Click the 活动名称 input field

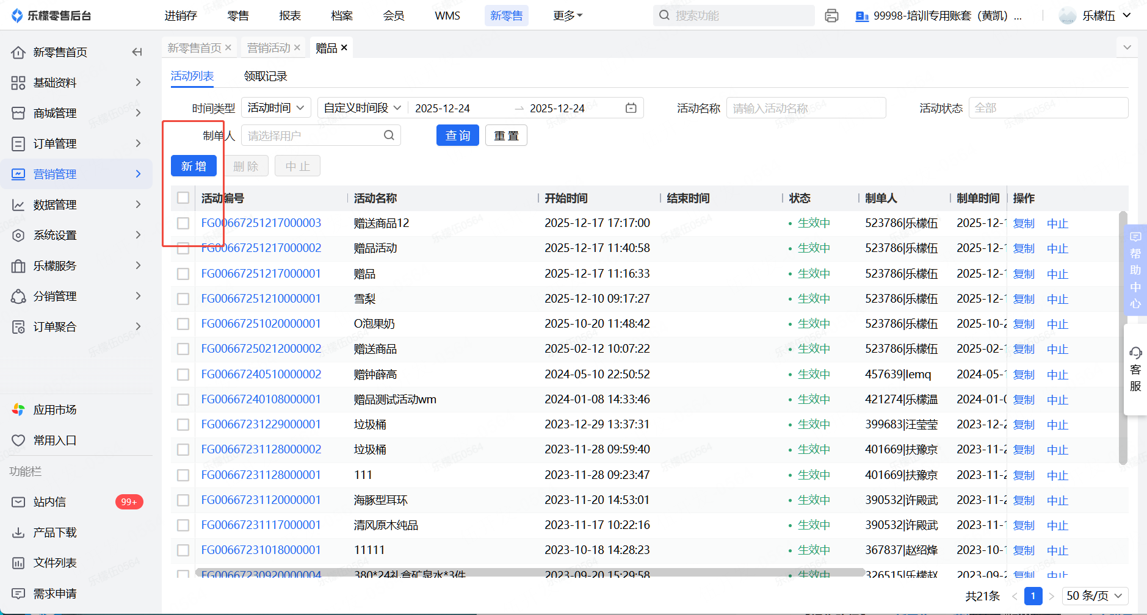tap(805, 108)
